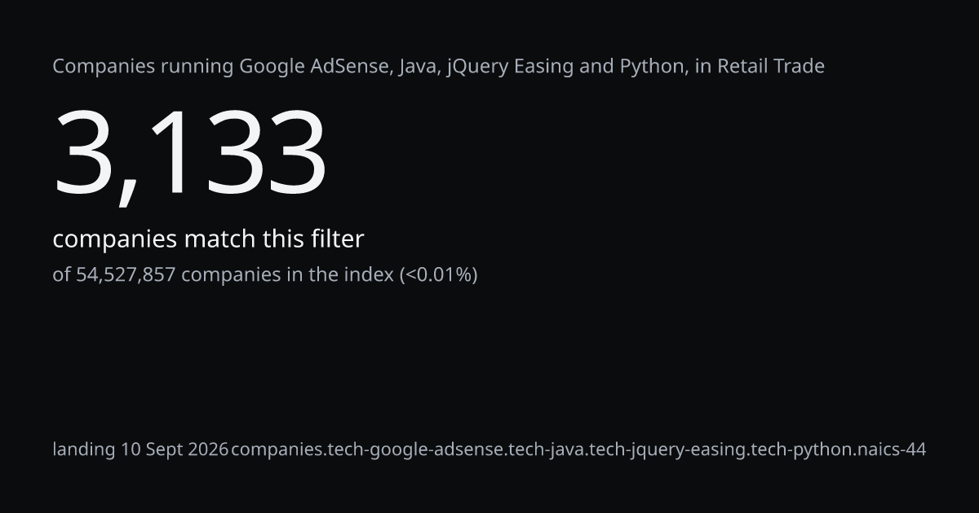Image resolution: width=979 pixels, height=513 pixels.
Task: Click naics-44 at the slug end
Action: click(x=892, y=449)
